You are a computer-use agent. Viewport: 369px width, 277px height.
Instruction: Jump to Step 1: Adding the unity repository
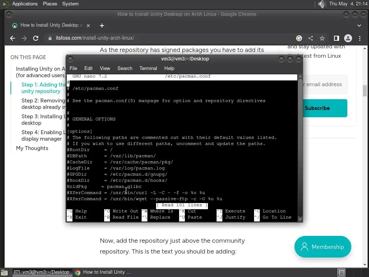coord(44,88)
